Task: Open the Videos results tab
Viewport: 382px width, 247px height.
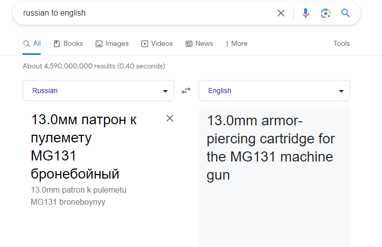Action: pyautogui.click(x=157, y=44)
